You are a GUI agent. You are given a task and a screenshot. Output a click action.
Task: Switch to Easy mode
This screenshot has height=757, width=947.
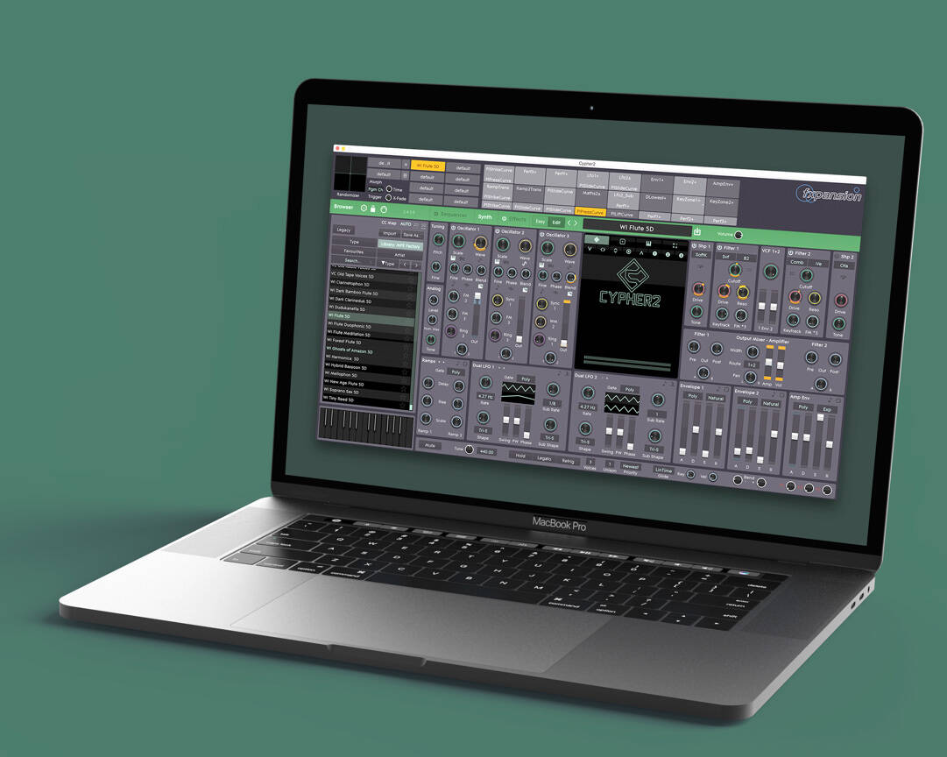click(540, 221)
